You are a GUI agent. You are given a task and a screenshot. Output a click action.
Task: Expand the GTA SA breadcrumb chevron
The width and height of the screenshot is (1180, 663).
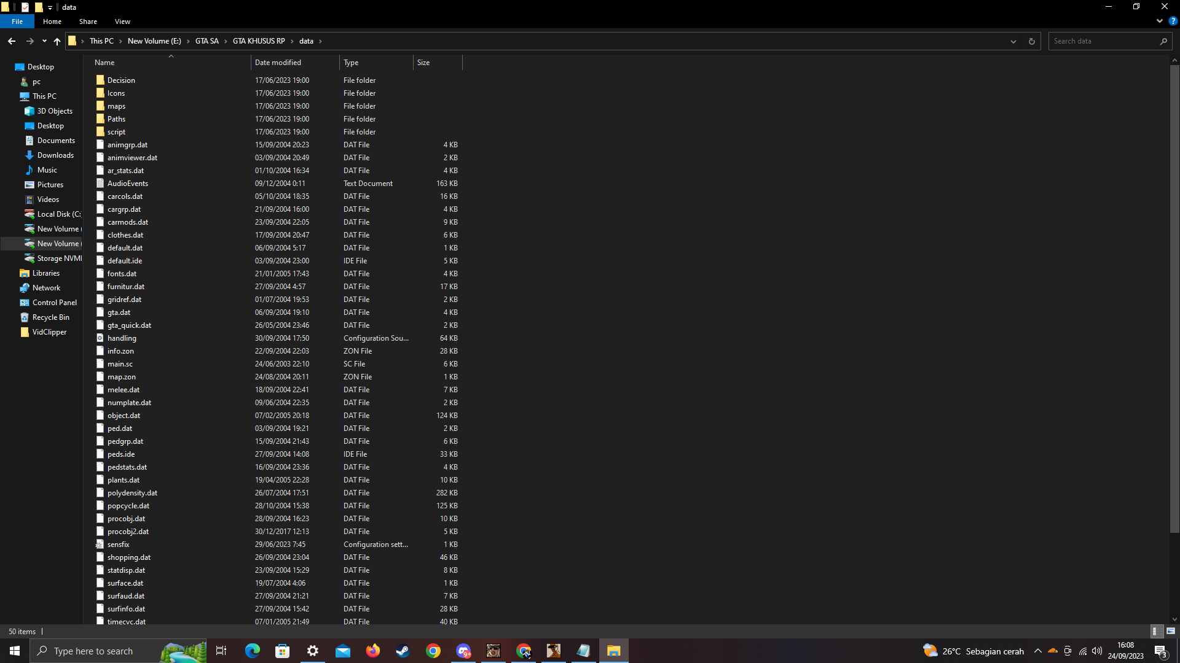[226, 41]
